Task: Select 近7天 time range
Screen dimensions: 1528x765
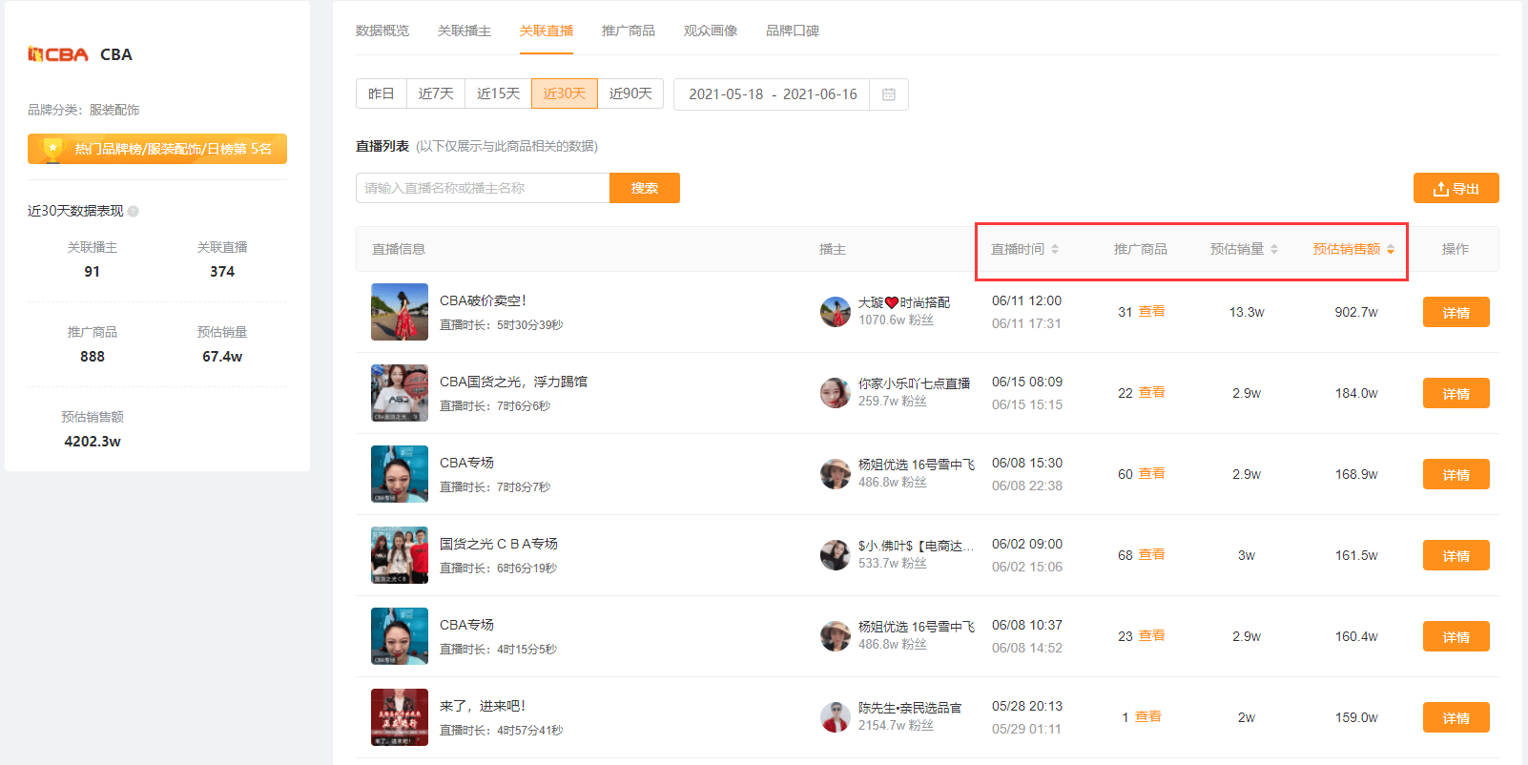Action: tap(436, 93)
